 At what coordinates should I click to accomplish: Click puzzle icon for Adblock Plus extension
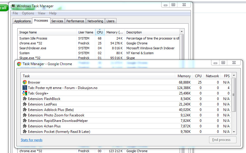point(25,110)
